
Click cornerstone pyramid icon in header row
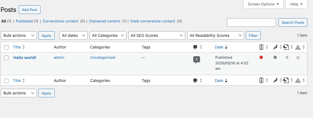tap(298, 47)
